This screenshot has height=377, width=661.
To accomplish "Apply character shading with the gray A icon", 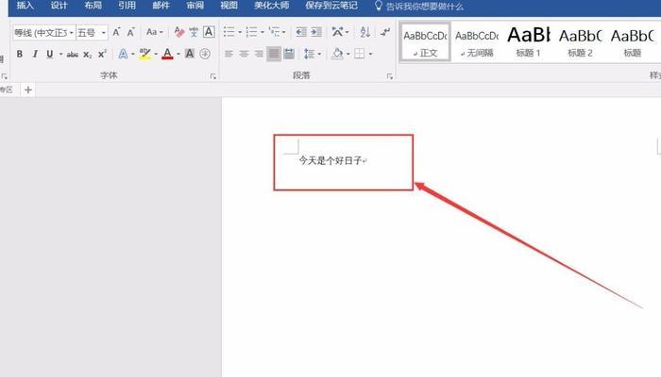I will click(x=190, y=54).
